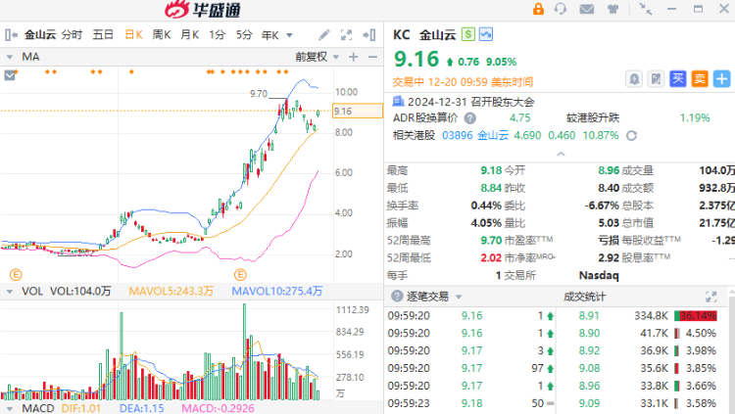The image size is (735, 414).
Task: Collapse the right quote panel
Action: 368,34
